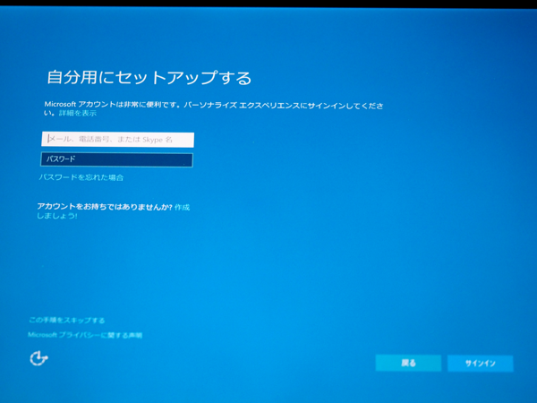Click the 自分用にセットアップする heading
The width and height of the screenshot is (537, 403).
(149, 77)
